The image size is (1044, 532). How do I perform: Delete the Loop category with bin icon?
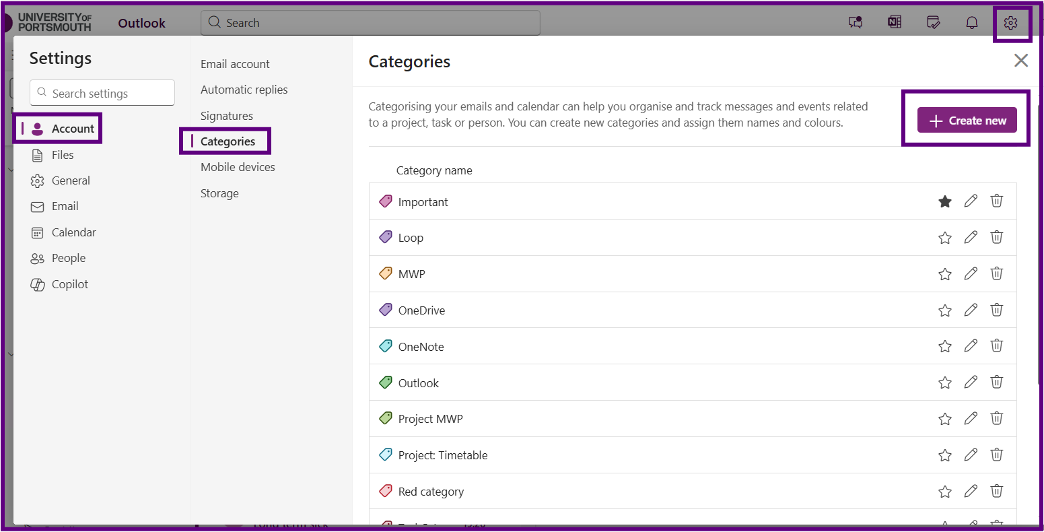click(x=997, y=237)
